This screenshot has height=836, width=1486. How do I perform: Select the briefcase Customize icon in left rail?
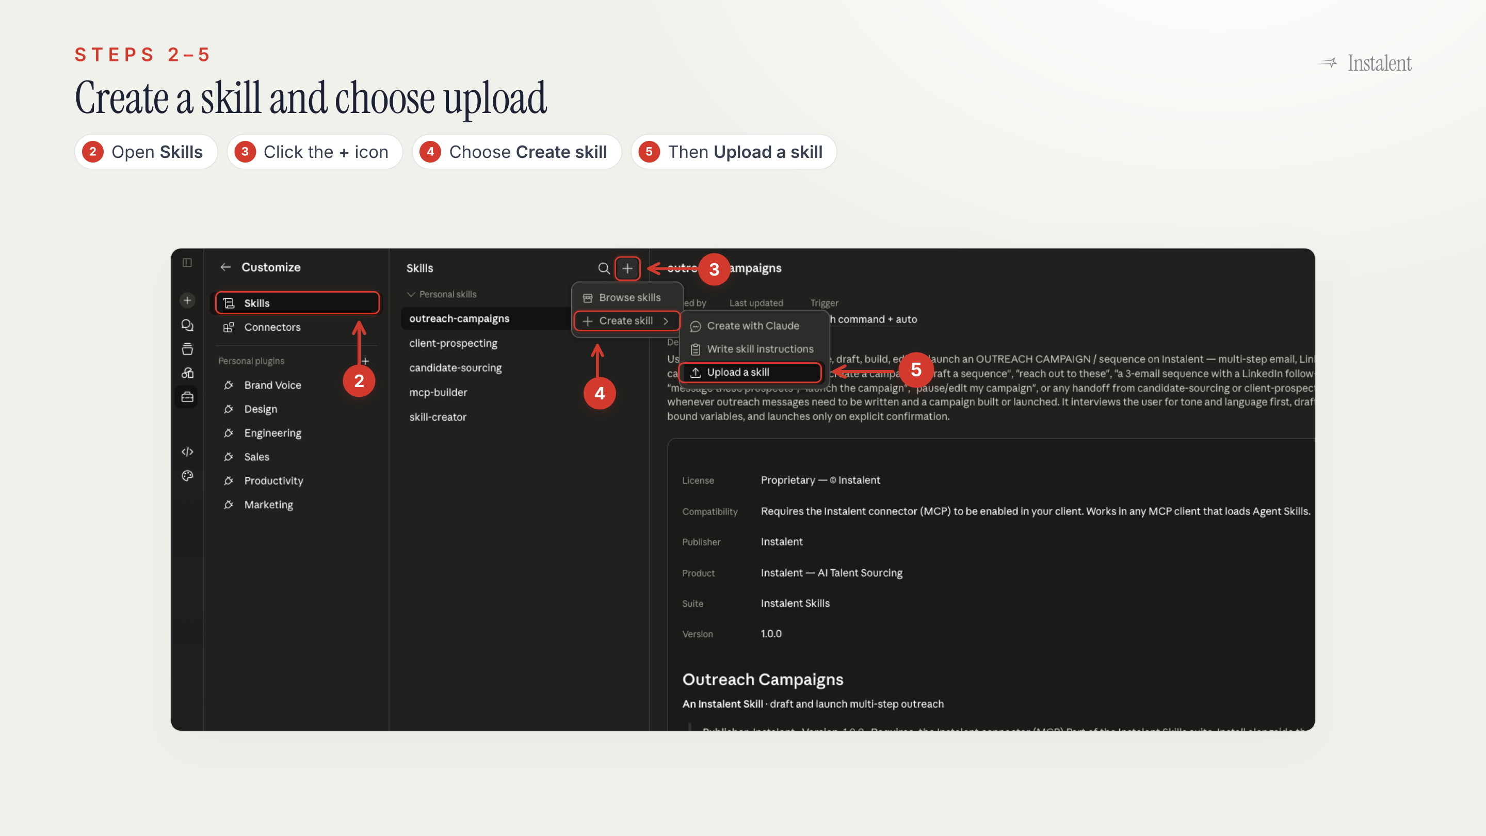pyautogui.click(x=187, y=397)
